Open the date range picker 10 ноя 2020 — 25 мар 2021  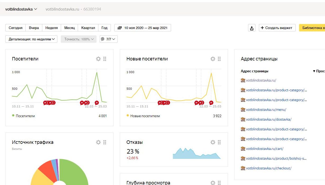click(143, 28)
